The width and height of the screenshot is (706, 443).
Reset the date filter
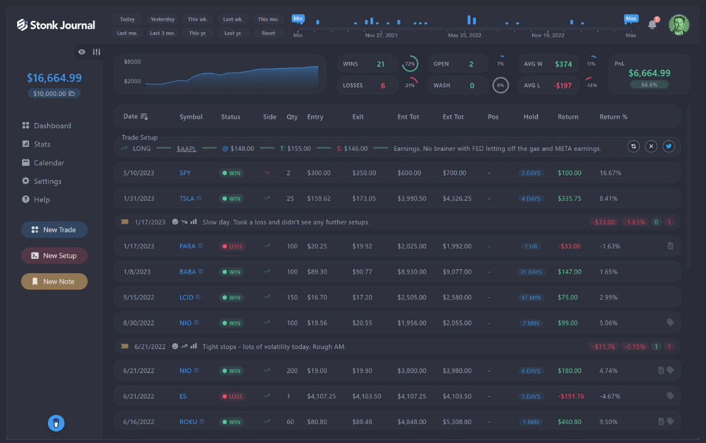(x=268, y=33)
